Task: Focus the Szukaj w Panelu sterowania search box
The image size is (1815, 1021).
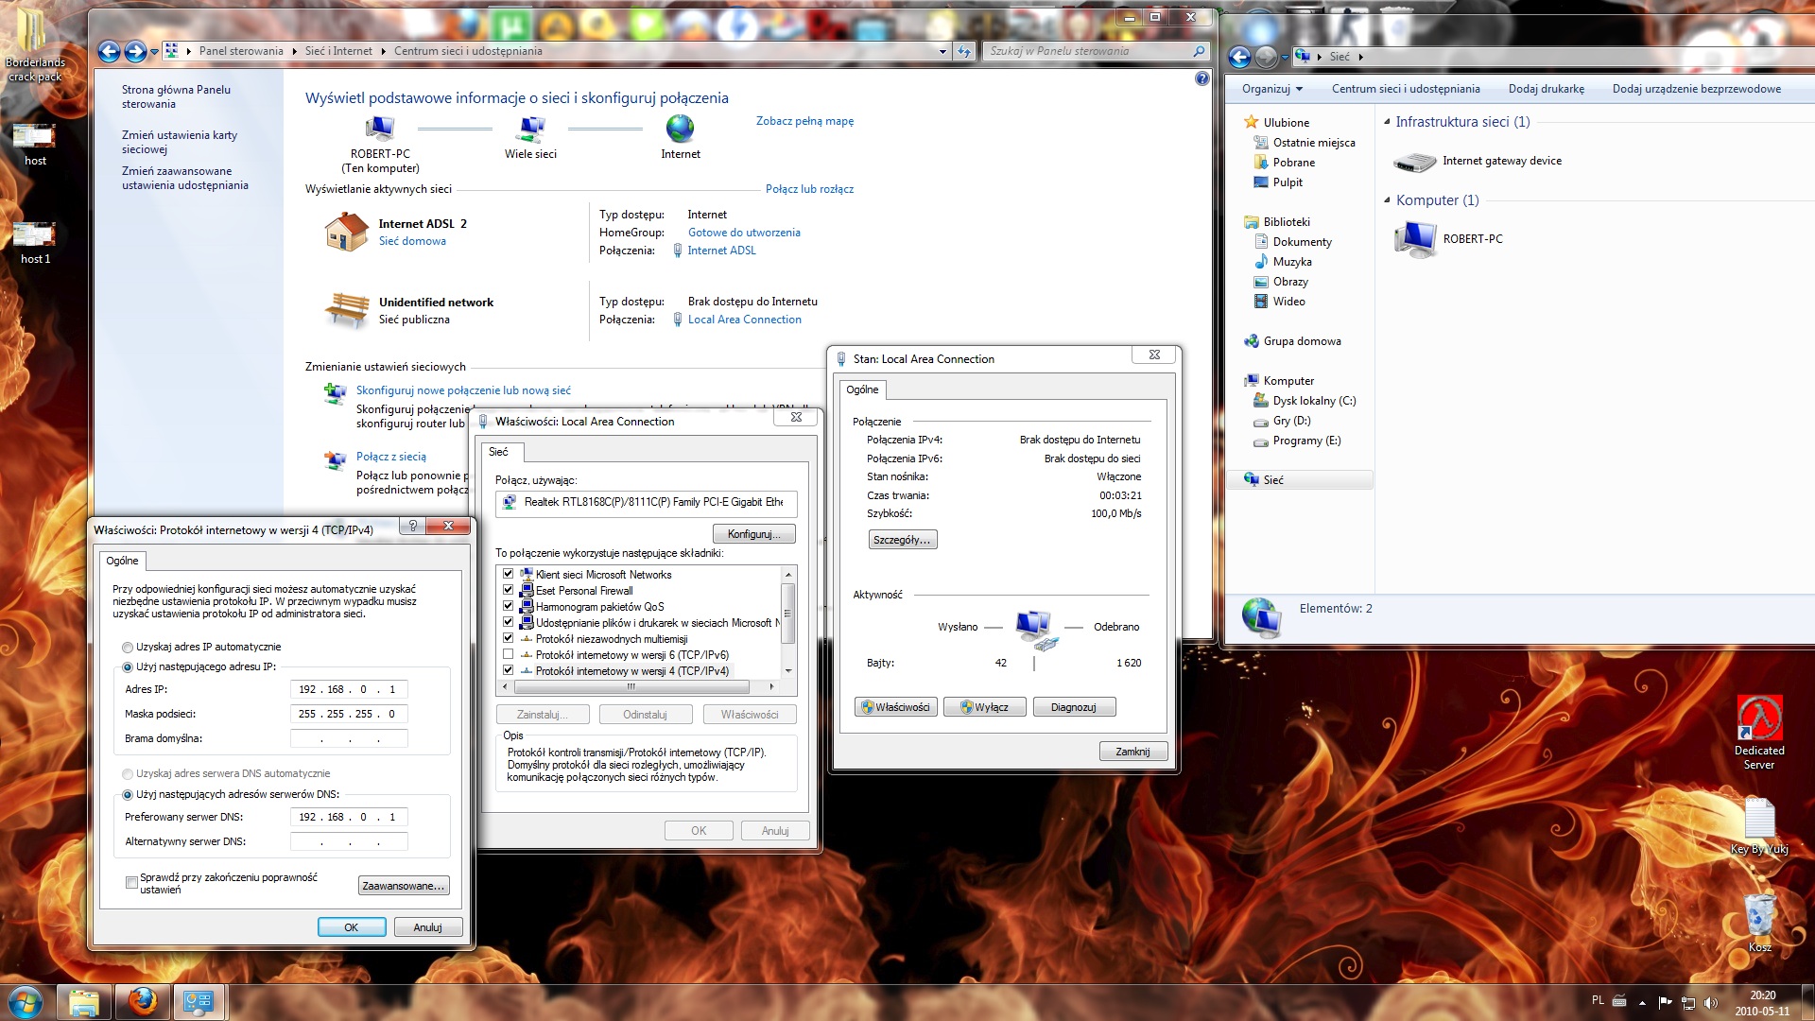Action: click(1096, 51)
